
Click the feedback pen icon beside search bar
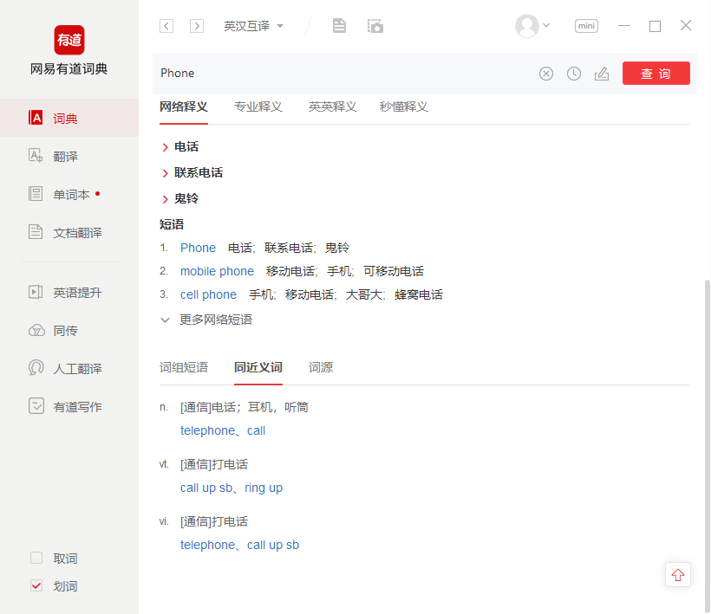point(602,74)
